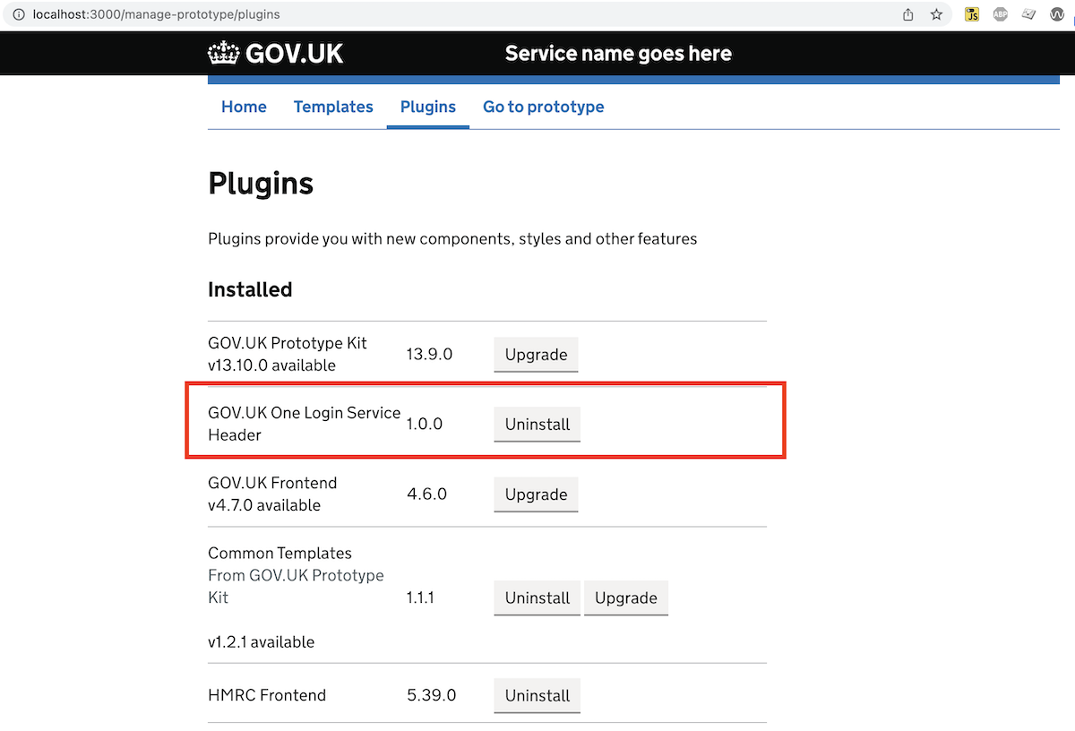Open the Home tab
1075x731 pixels.
click(244, 107)
